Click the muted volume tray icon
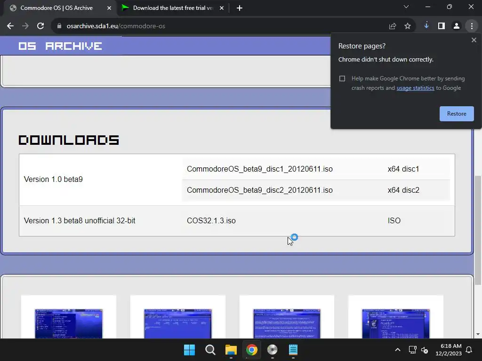 click(x=425, y=350)
